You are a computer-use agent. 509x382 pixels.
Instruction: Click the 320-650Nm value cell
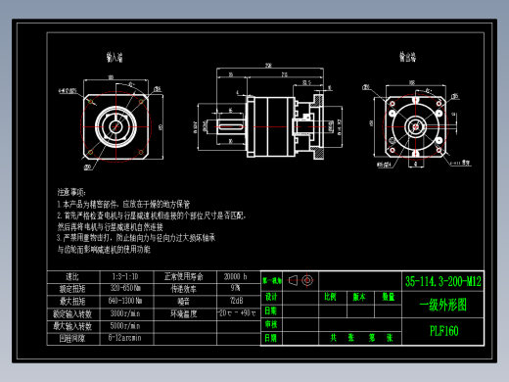[125, 289]
